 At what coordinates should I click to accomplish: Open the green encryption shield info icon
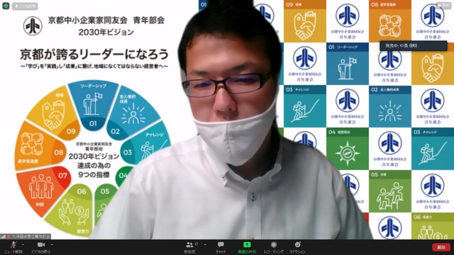6,6
